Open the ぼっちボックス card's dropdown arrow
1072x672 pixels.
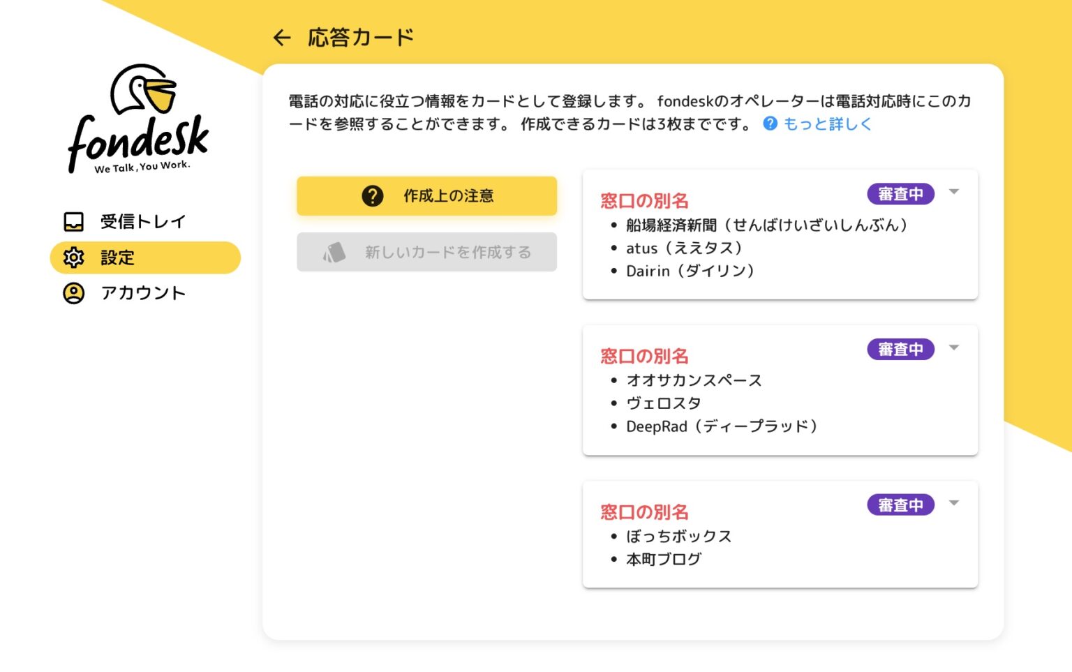(954, 503)
